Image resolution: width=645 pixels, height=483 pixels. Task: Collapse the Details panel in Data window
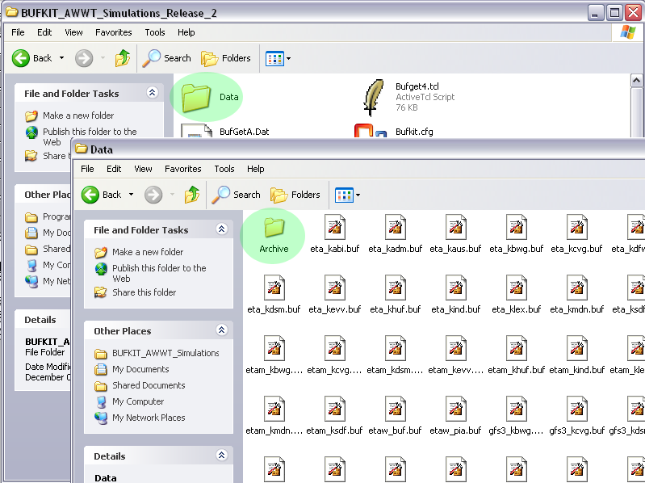pyautogui.click(x=221, y=456)
